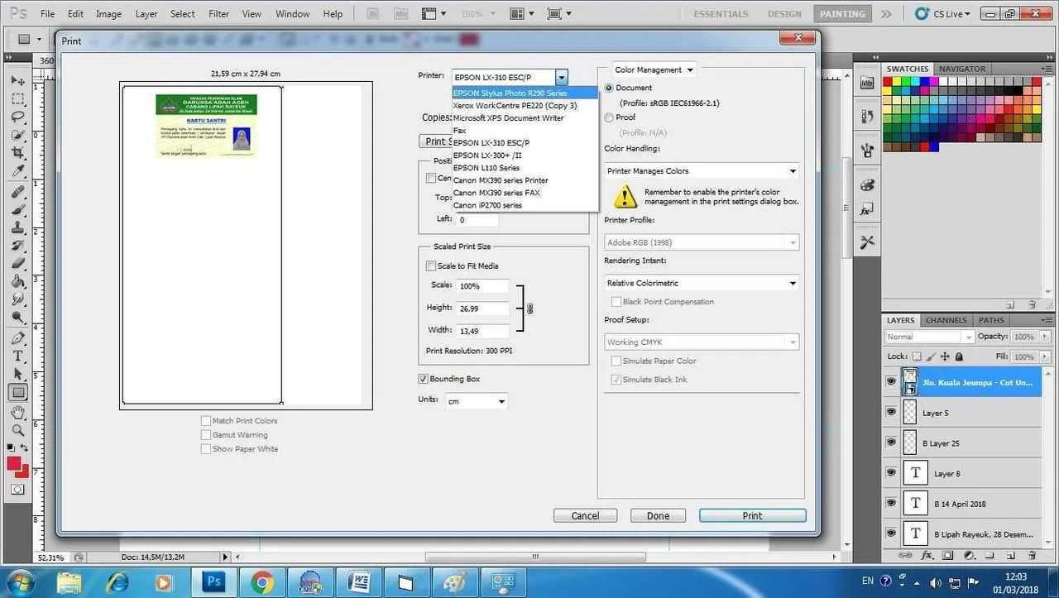The height and width of the screenshot is (598, 1059).
Task: Select the Clone Stamp tool
Action: pos(17,228)
